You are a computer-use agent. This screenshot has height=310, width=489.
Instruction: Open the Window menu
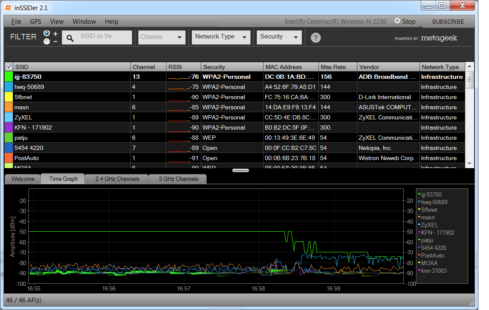point(84,22)
